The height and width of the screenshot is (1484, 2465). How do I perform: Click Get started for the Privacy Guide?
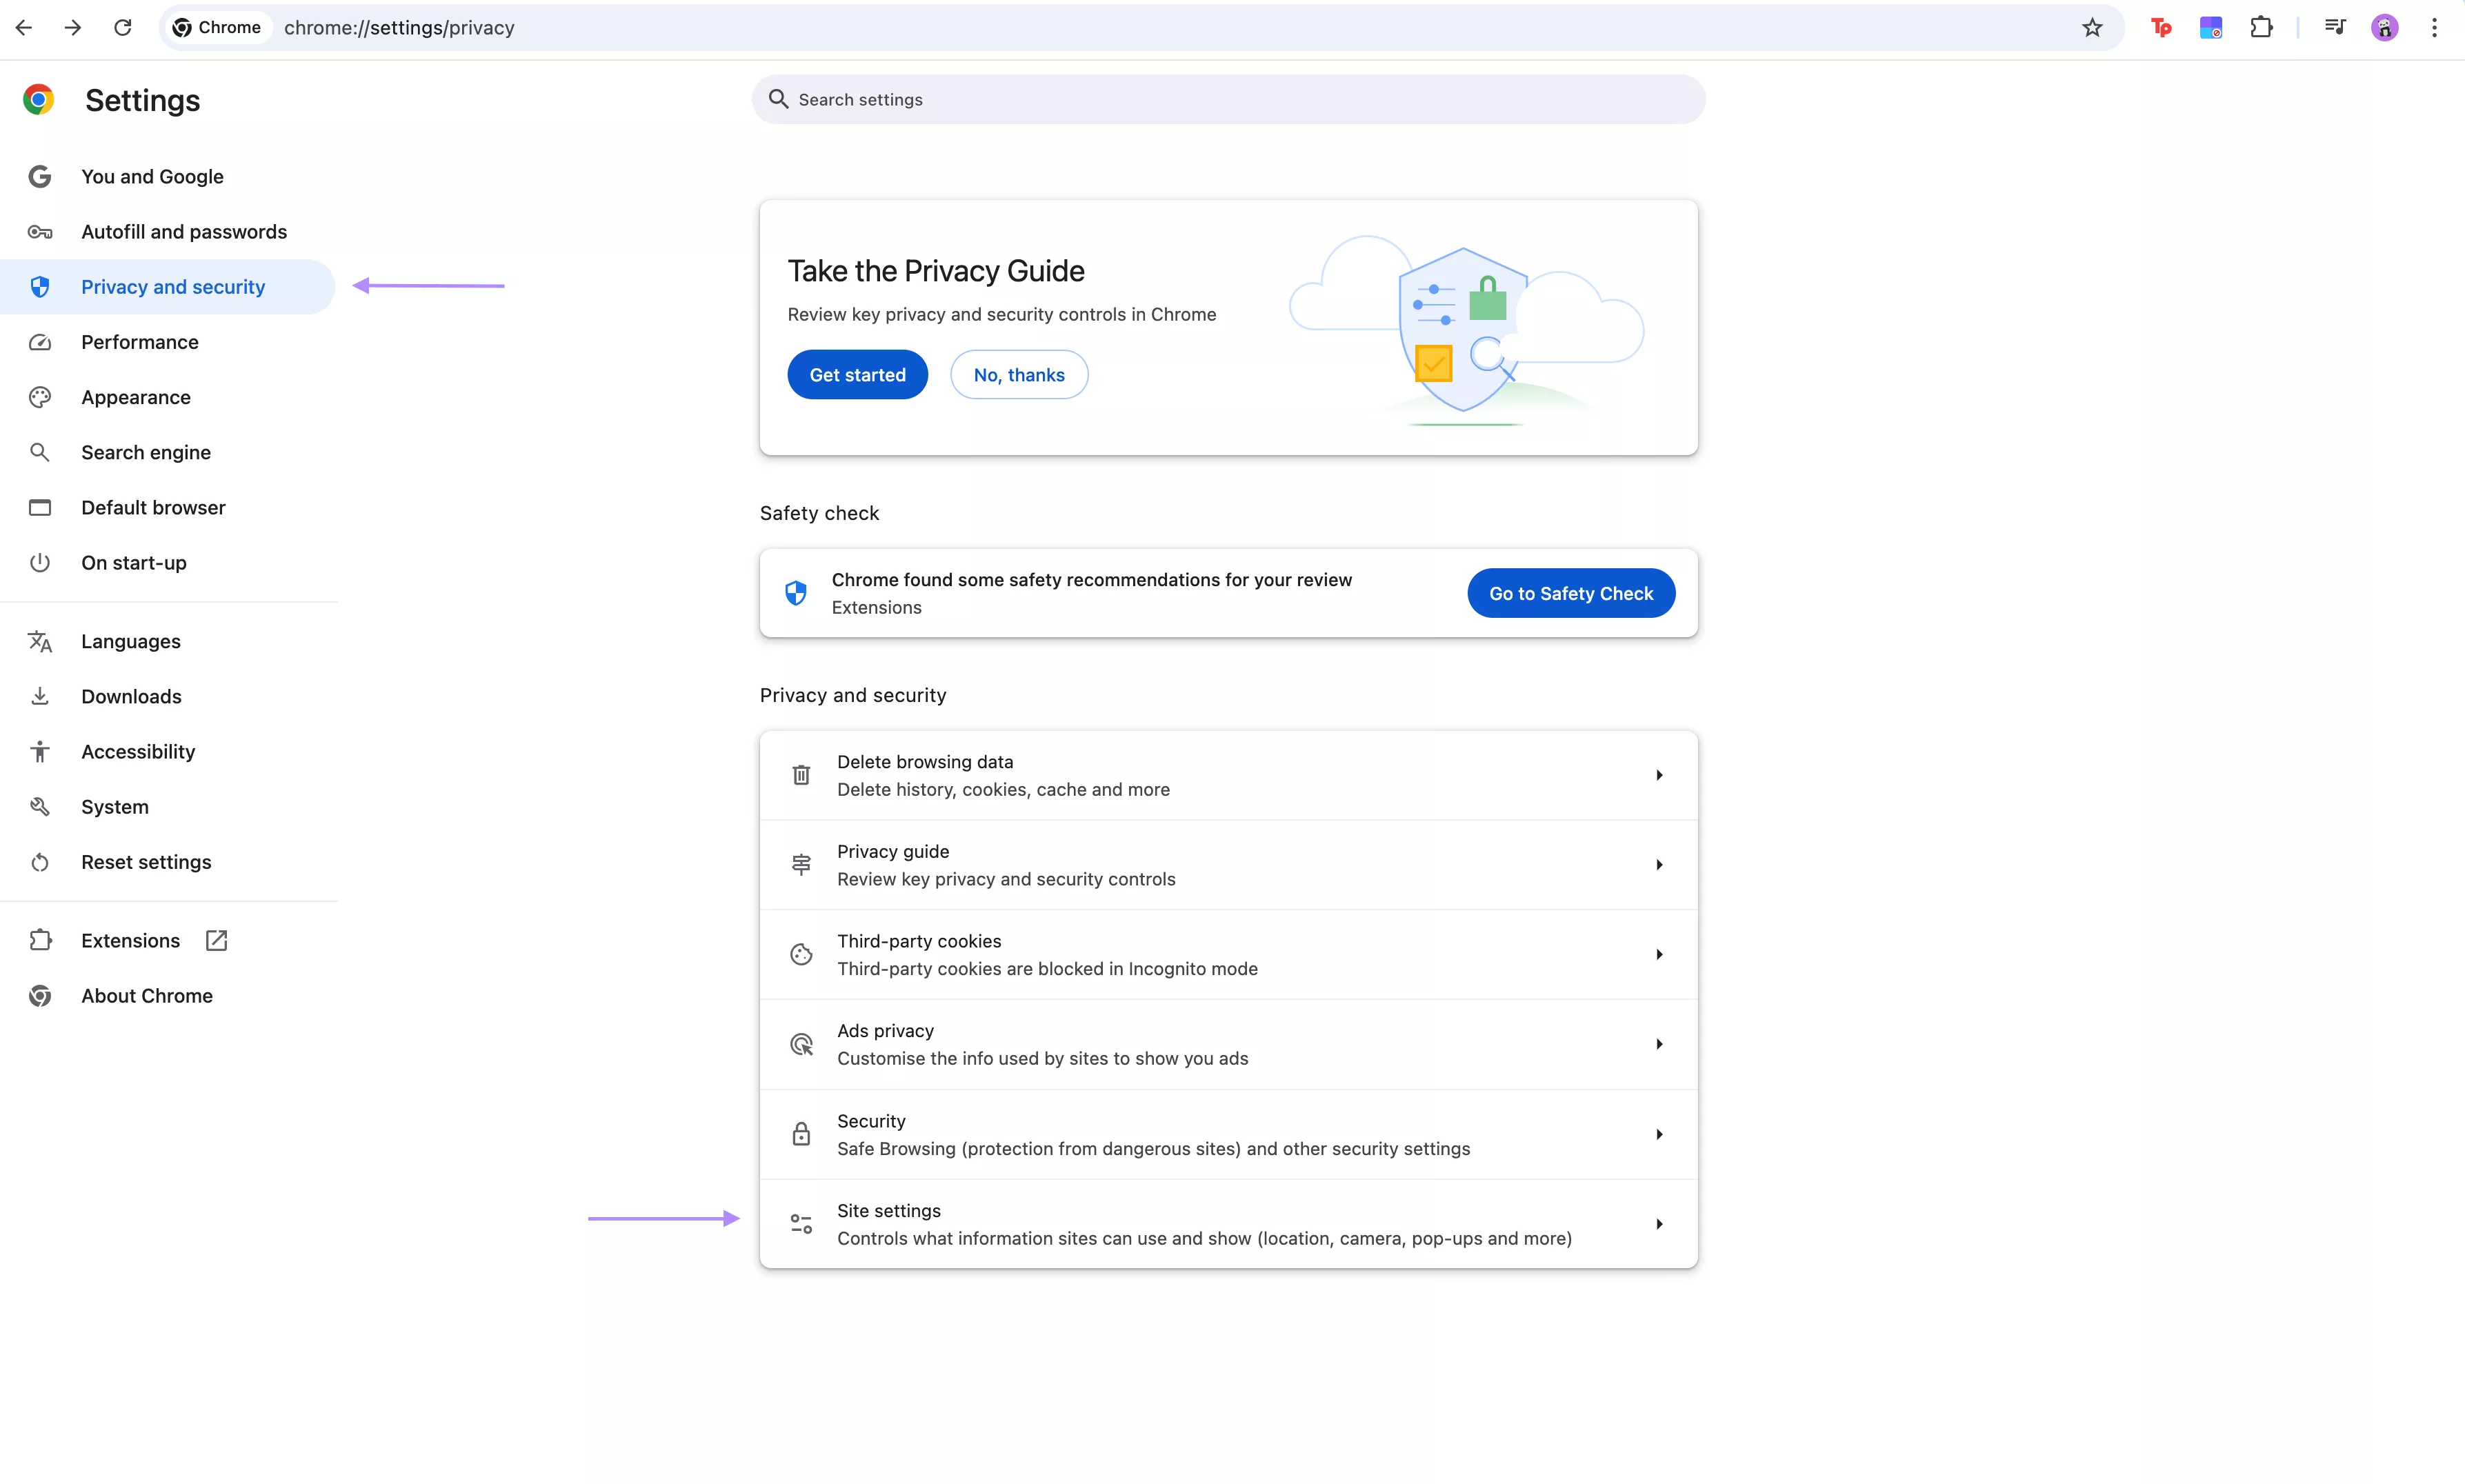click(857, 374)
